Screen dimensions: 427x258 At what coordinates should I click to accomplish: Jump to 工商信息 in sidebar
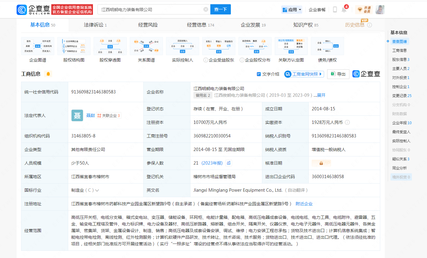(400, 50)
